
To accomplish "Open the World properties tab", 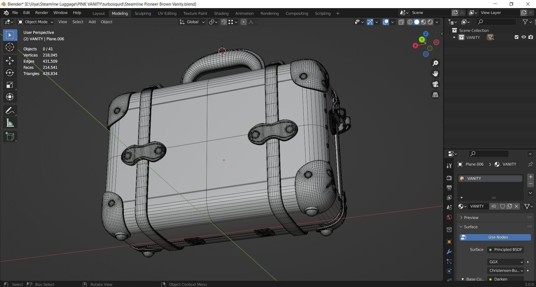I will [x=449, y=217].
